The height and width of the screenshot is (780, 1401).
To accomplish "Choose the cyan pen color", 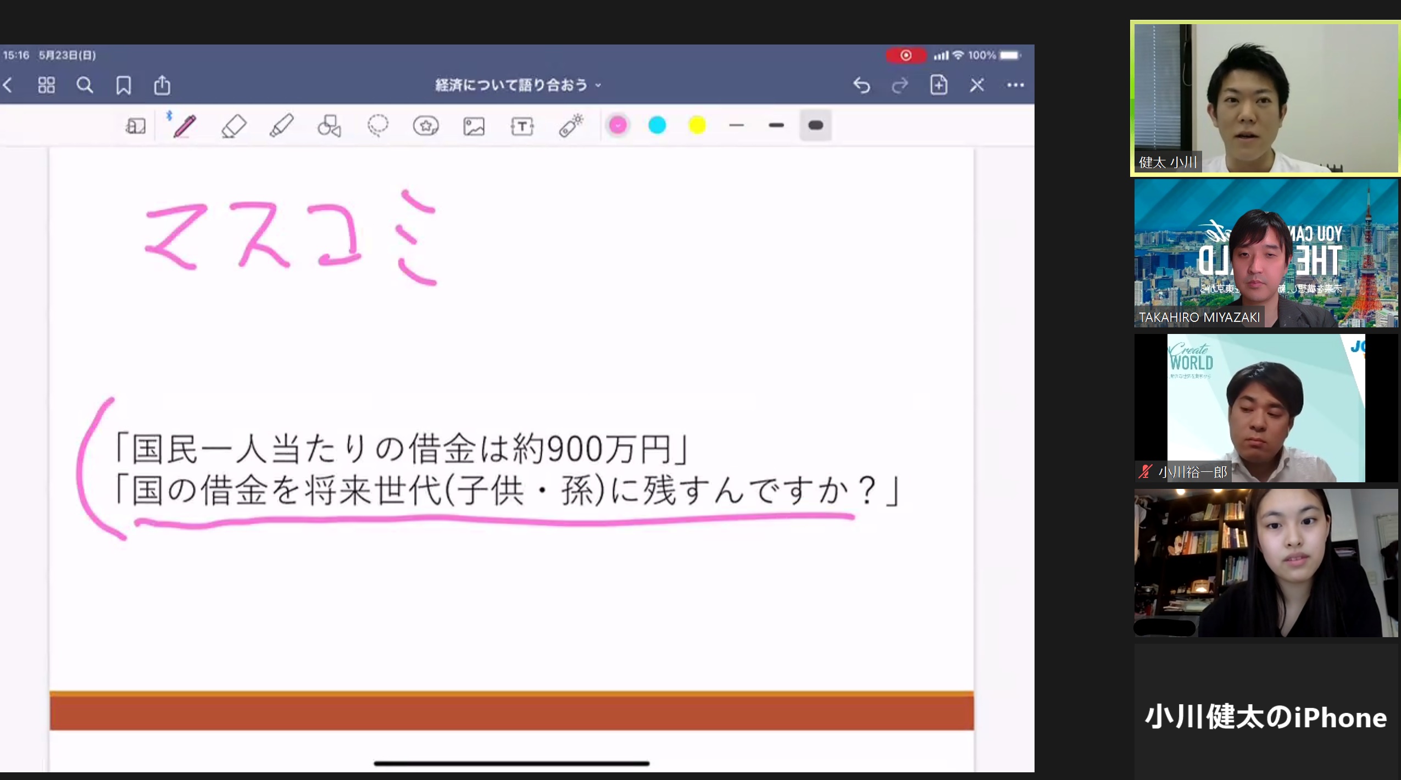I will pyautogui.click(x=657, y=125).
